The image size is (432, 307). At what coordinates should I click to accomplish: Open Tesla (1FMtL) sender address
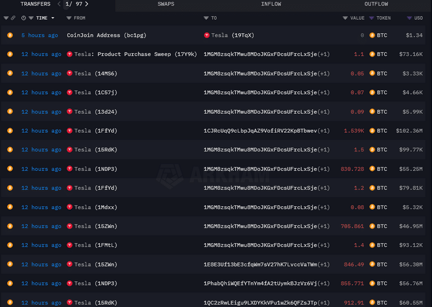coord(96,245)
